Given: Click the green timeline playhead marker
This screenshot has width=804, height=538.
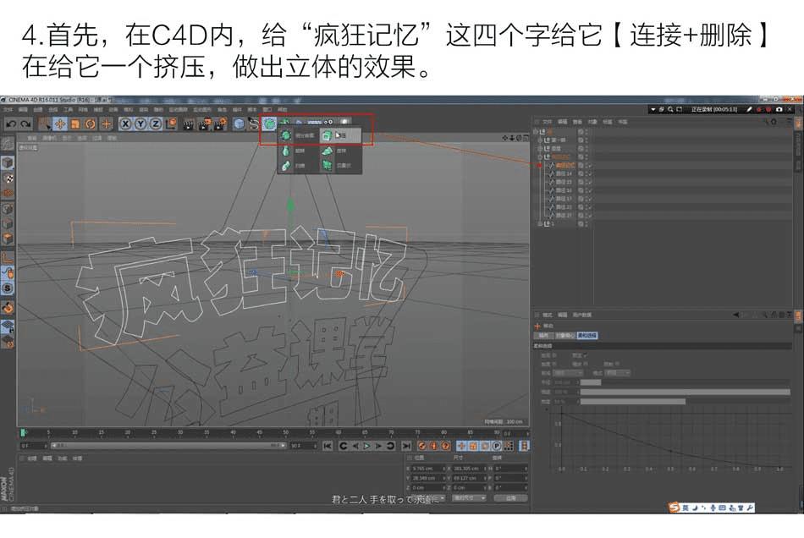Looking at the screenshot, I should tap(23, 433).
